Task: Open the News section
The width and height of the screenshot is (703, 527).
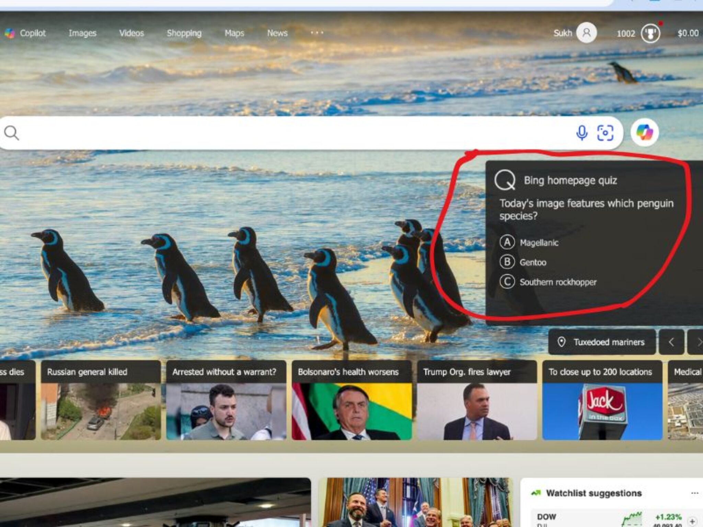Action: pyautogui.click(x=277, y=33)
